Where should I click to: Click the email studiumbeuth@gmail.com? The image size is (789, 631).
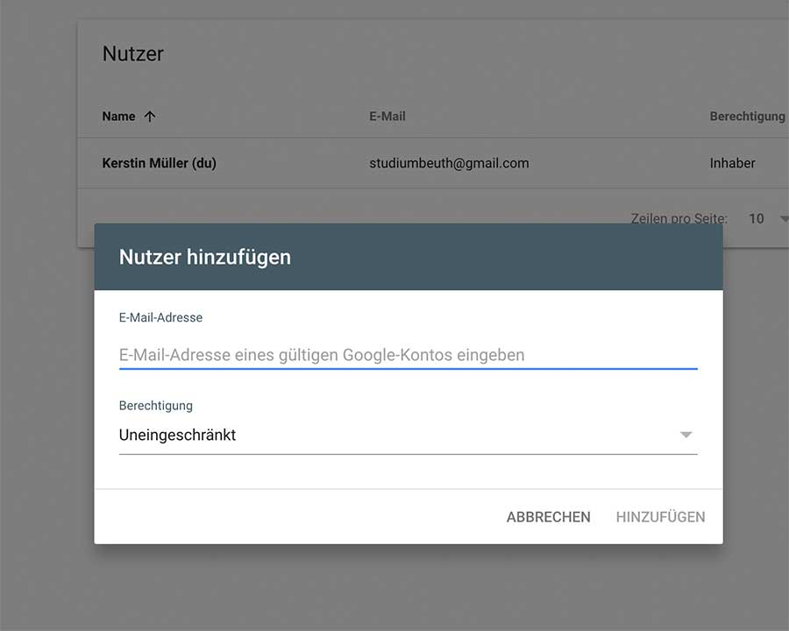click(x=450, y=163)
